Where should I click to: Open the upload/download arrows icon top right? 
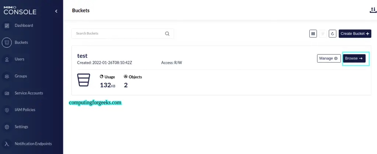(373, 10)
